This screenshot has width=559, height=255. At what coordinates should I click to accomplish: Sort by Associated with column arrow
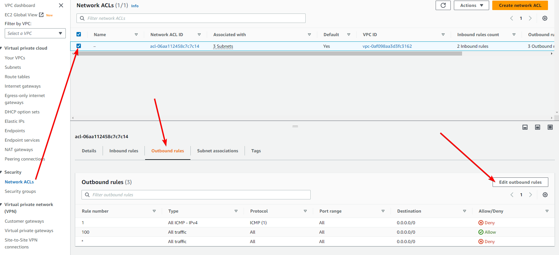tap(309, 35)
